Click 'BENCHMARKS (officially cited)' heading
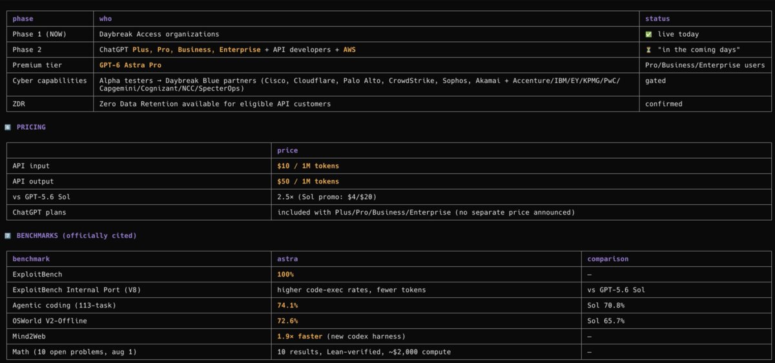 tap(77, 236)
